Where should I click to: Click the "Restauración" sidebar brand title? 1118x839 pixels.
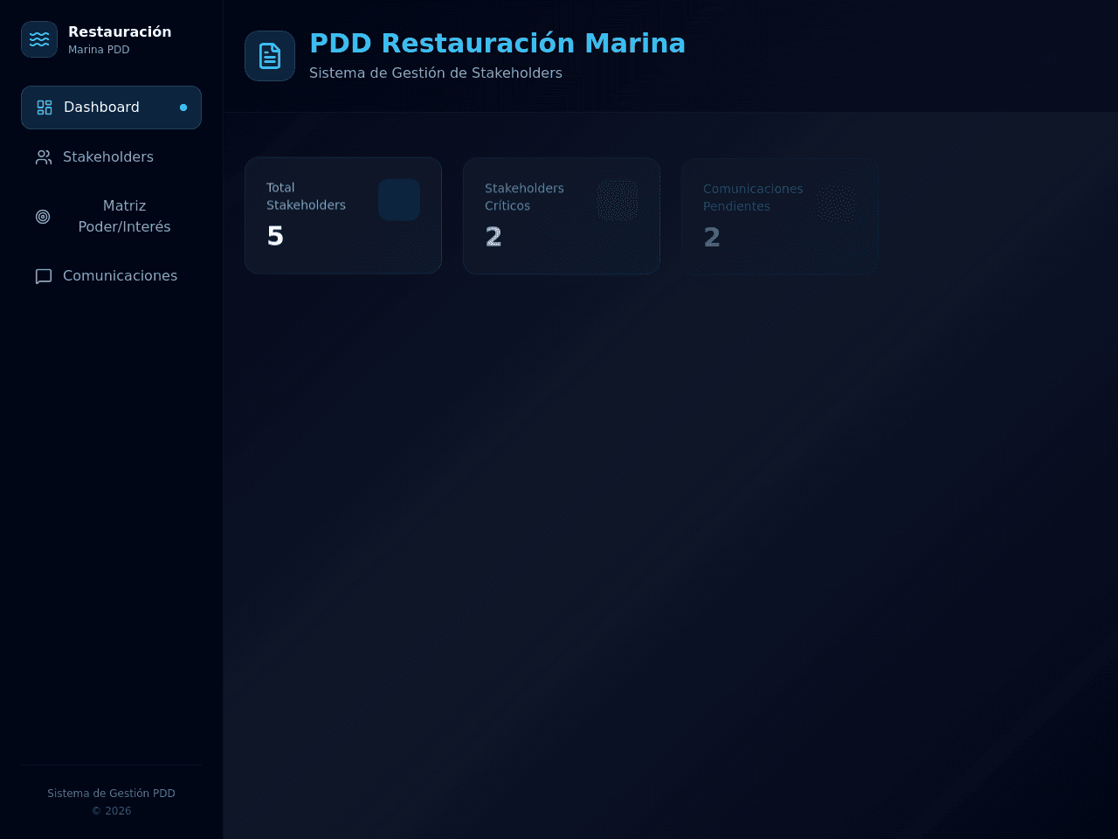(x=120, y=31)
